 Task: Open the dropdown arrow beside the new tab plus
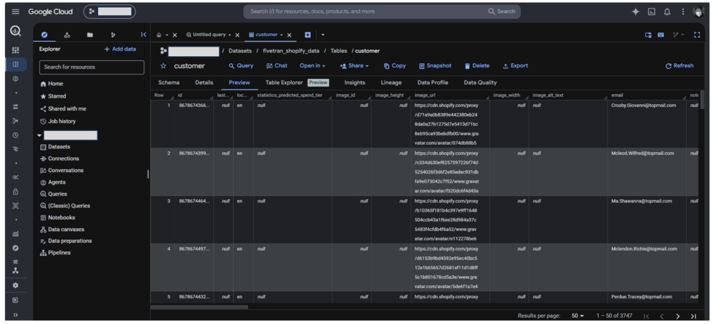tap(323, 35)
